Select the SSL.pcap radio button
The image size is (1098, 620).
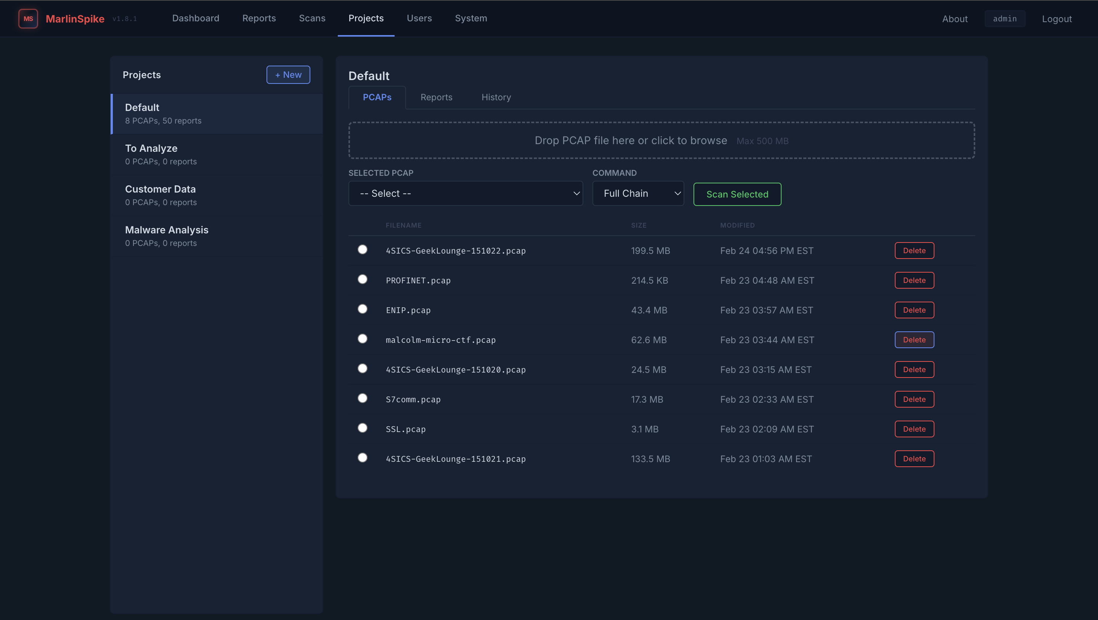point(363,428)
